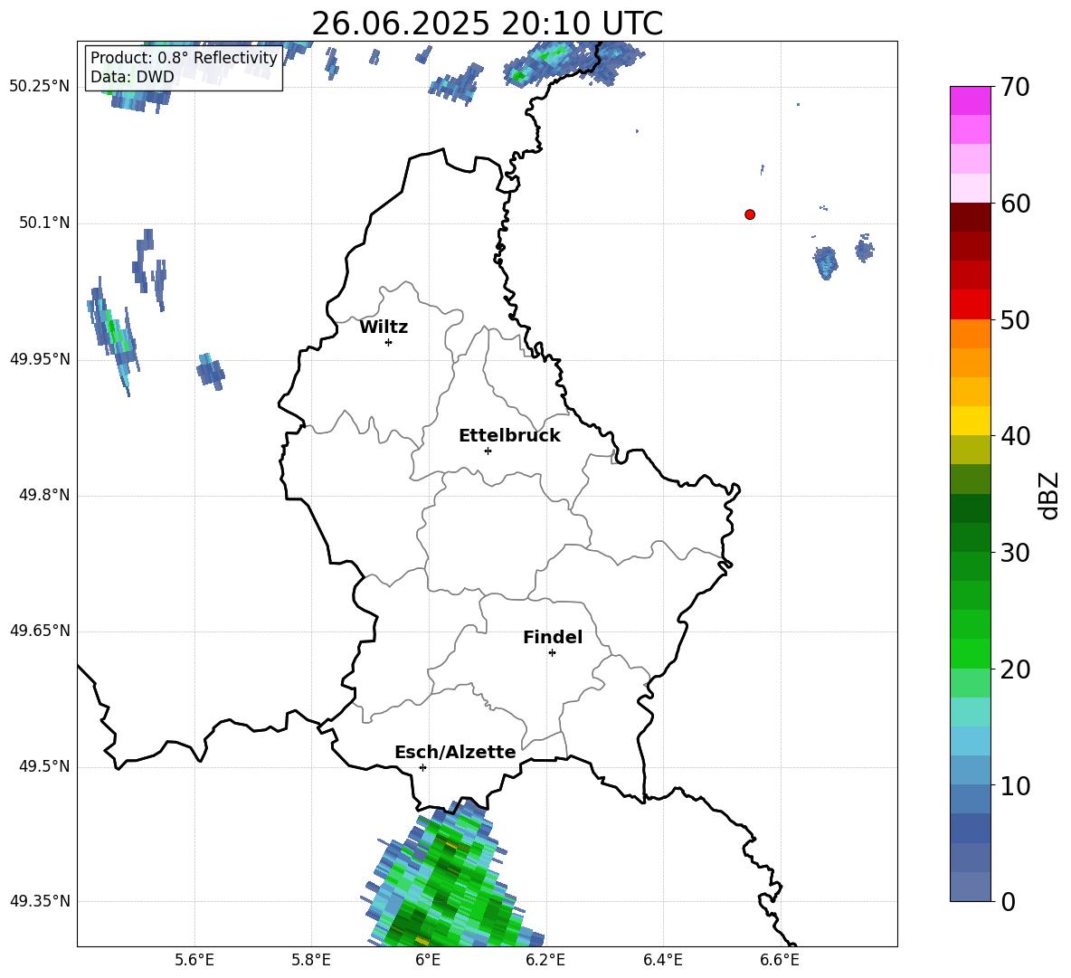Click the dBZ colorbar label
The height and width of the screenshot is (978, 1071).
coord(1049,495)
